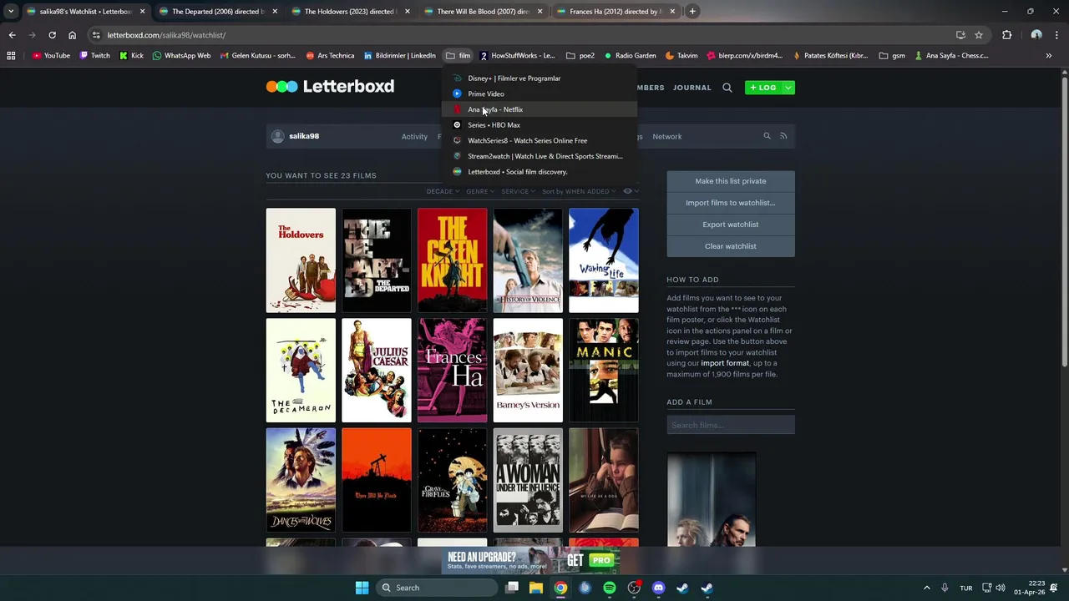Click Make this list private
The image size is (1069, 601).
pos(731,181)
